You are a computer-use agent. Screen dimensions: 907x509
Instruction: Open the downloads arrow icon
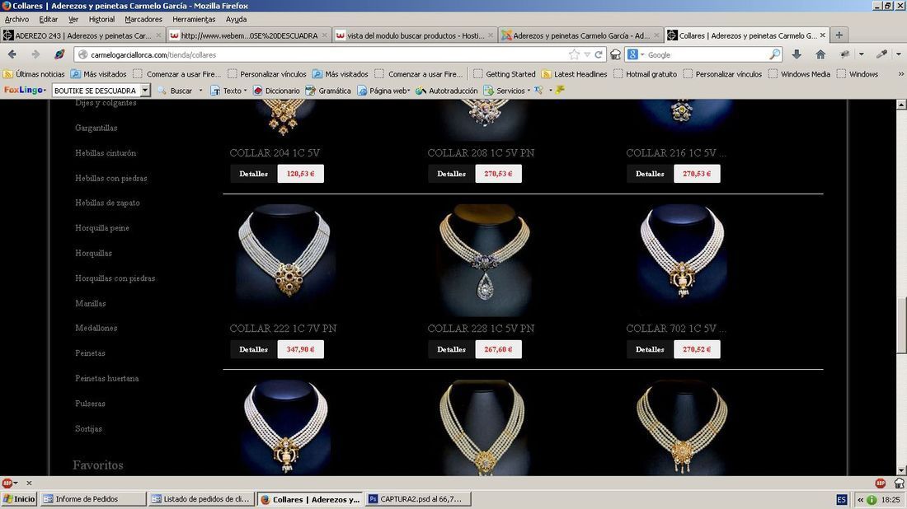pos(797,54)
